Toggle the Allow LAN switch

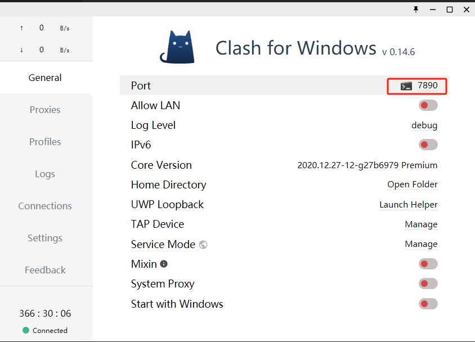[428, 105]
